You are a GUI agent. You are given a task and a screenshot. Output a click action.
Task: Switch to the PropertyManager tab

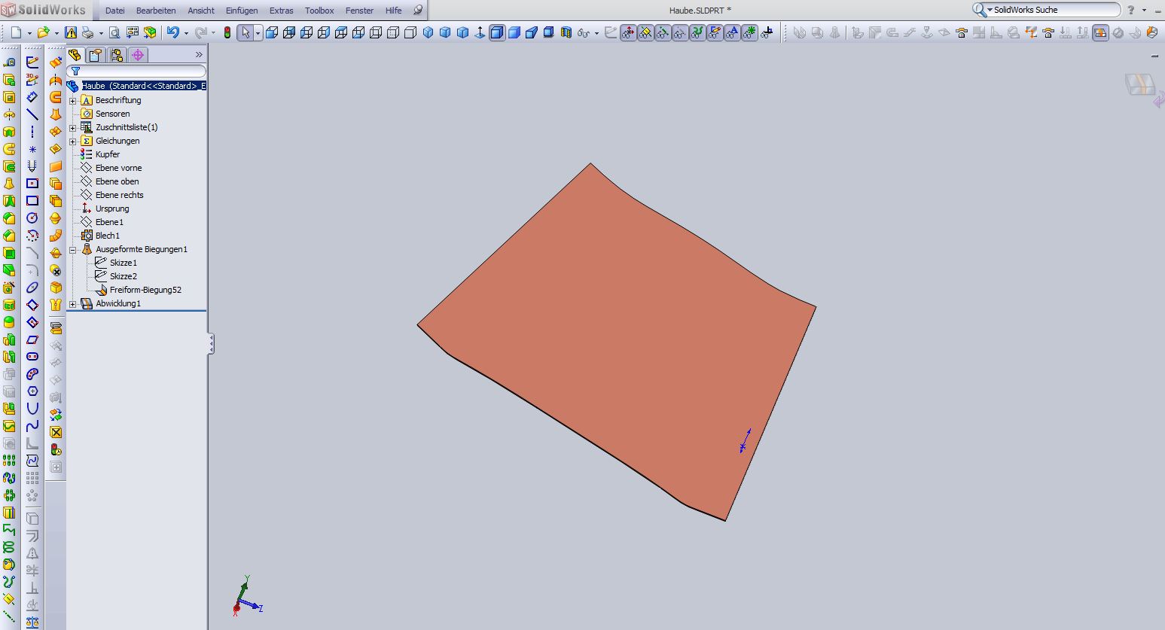(96, 55)
